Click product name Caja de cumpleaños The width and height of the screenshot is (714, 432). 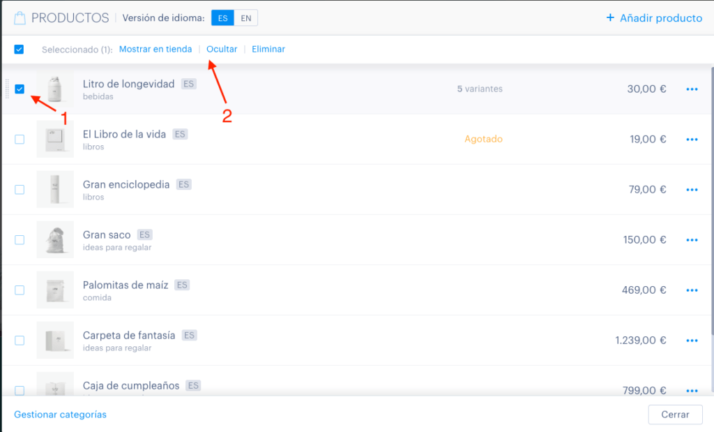(131, 385)
